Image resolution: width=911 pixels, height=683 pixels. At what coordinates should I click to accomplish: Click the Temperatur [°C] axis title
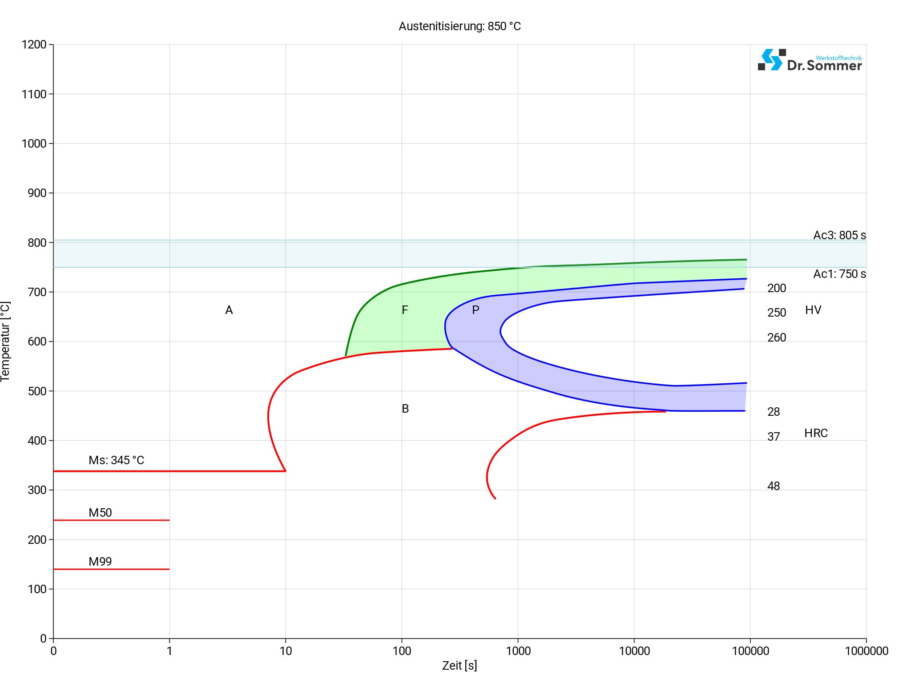click(5, 341)
